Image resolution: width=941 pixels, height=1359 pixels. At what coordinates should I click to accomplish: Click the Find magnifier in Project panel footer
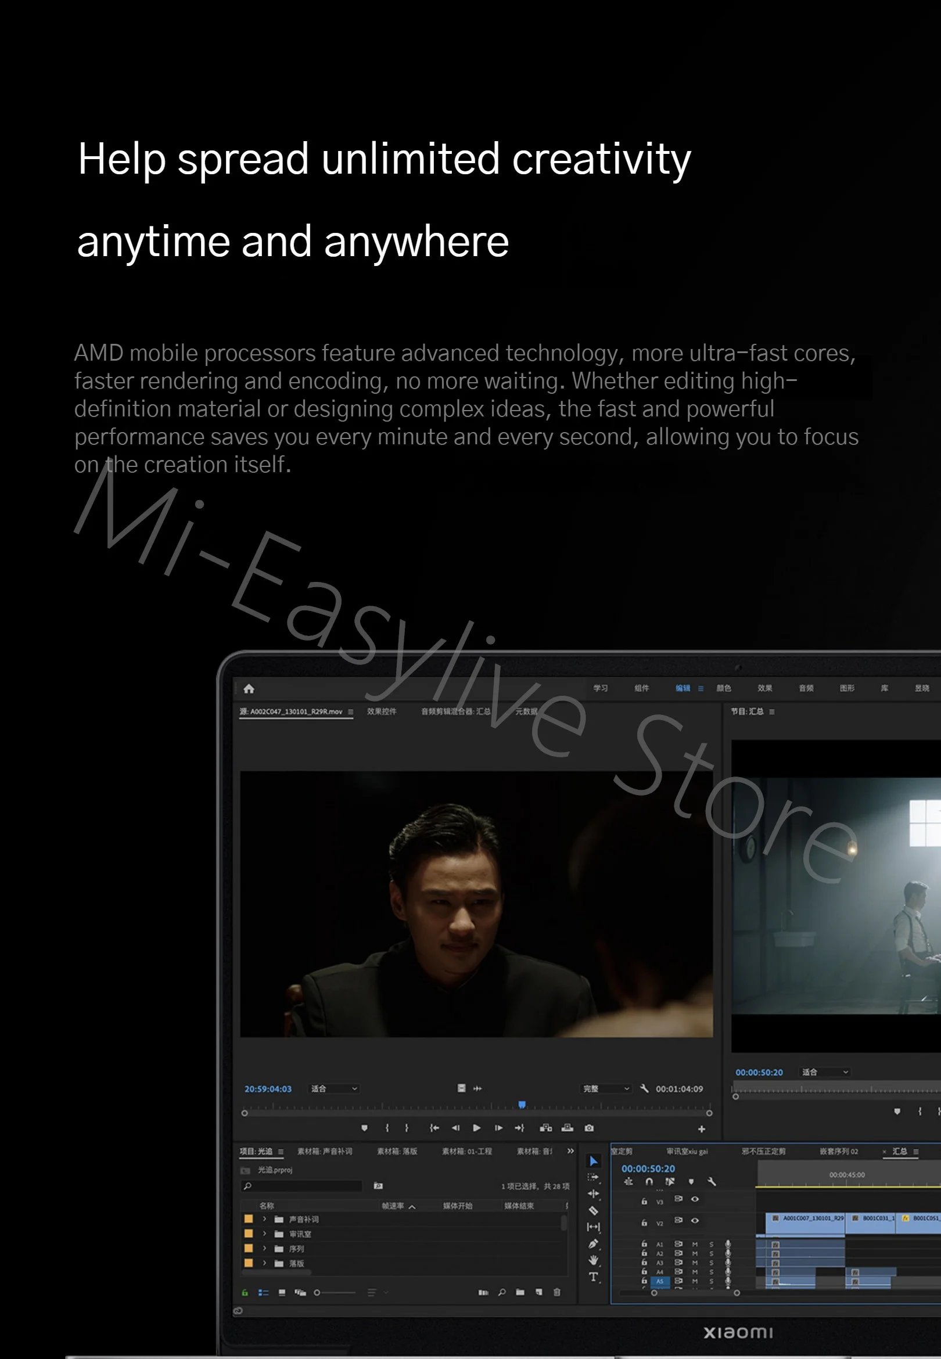point(502,1292)
